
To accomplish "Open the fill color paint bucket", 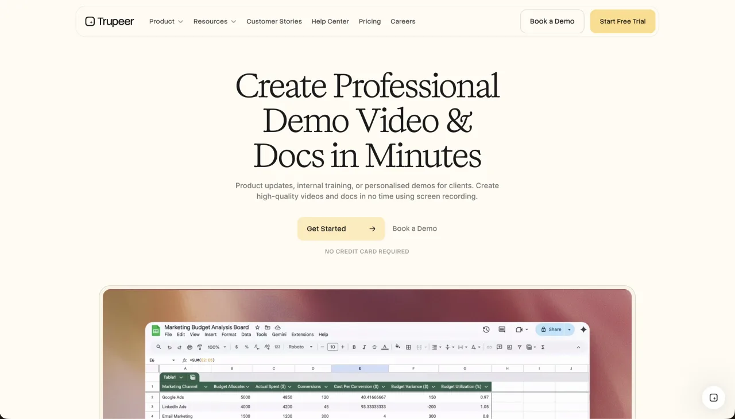I will (x=398, y=347).
